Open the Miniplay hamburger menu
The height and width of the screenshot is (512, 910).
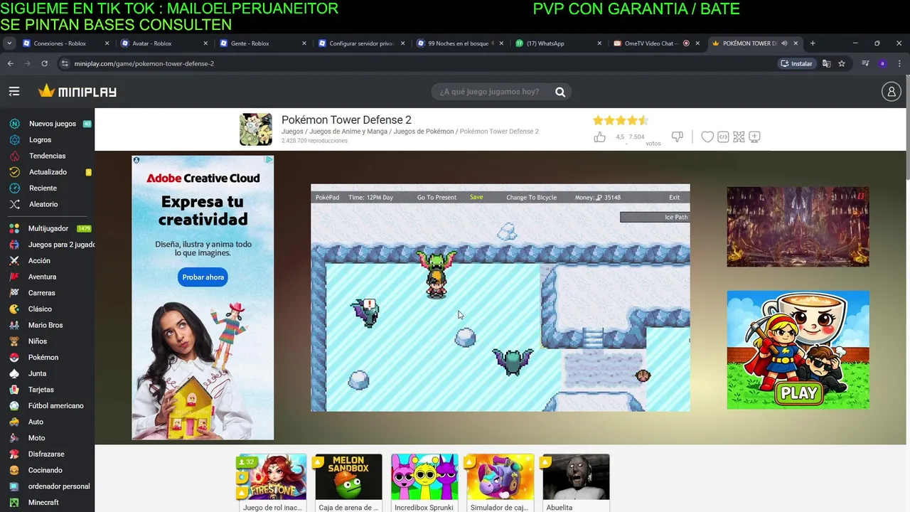tap(14, 91)
